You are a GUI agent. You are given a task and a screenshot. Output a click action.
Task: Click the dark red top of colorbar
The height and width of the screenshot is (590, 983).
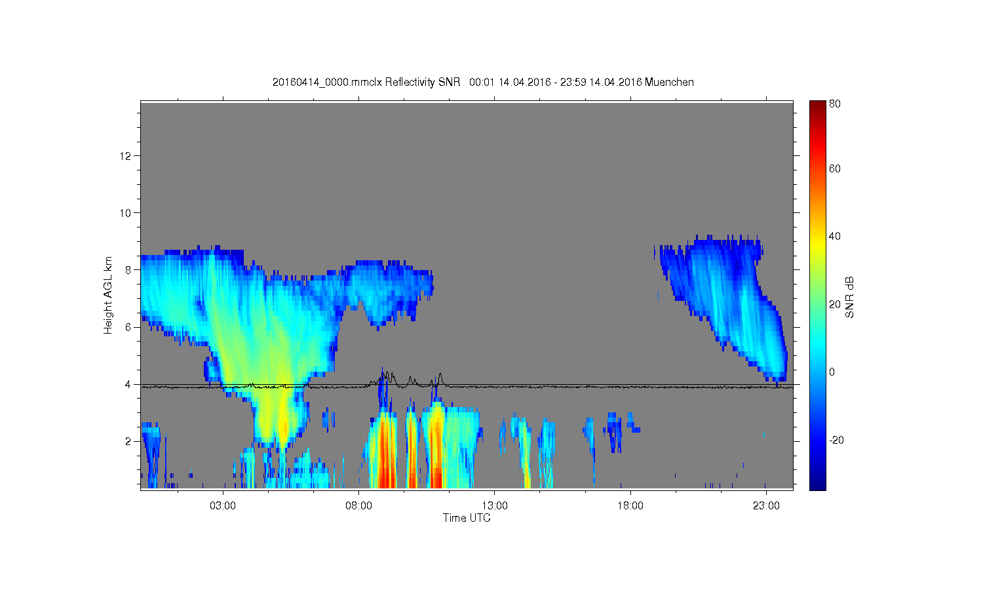click(x=817, y=106)
